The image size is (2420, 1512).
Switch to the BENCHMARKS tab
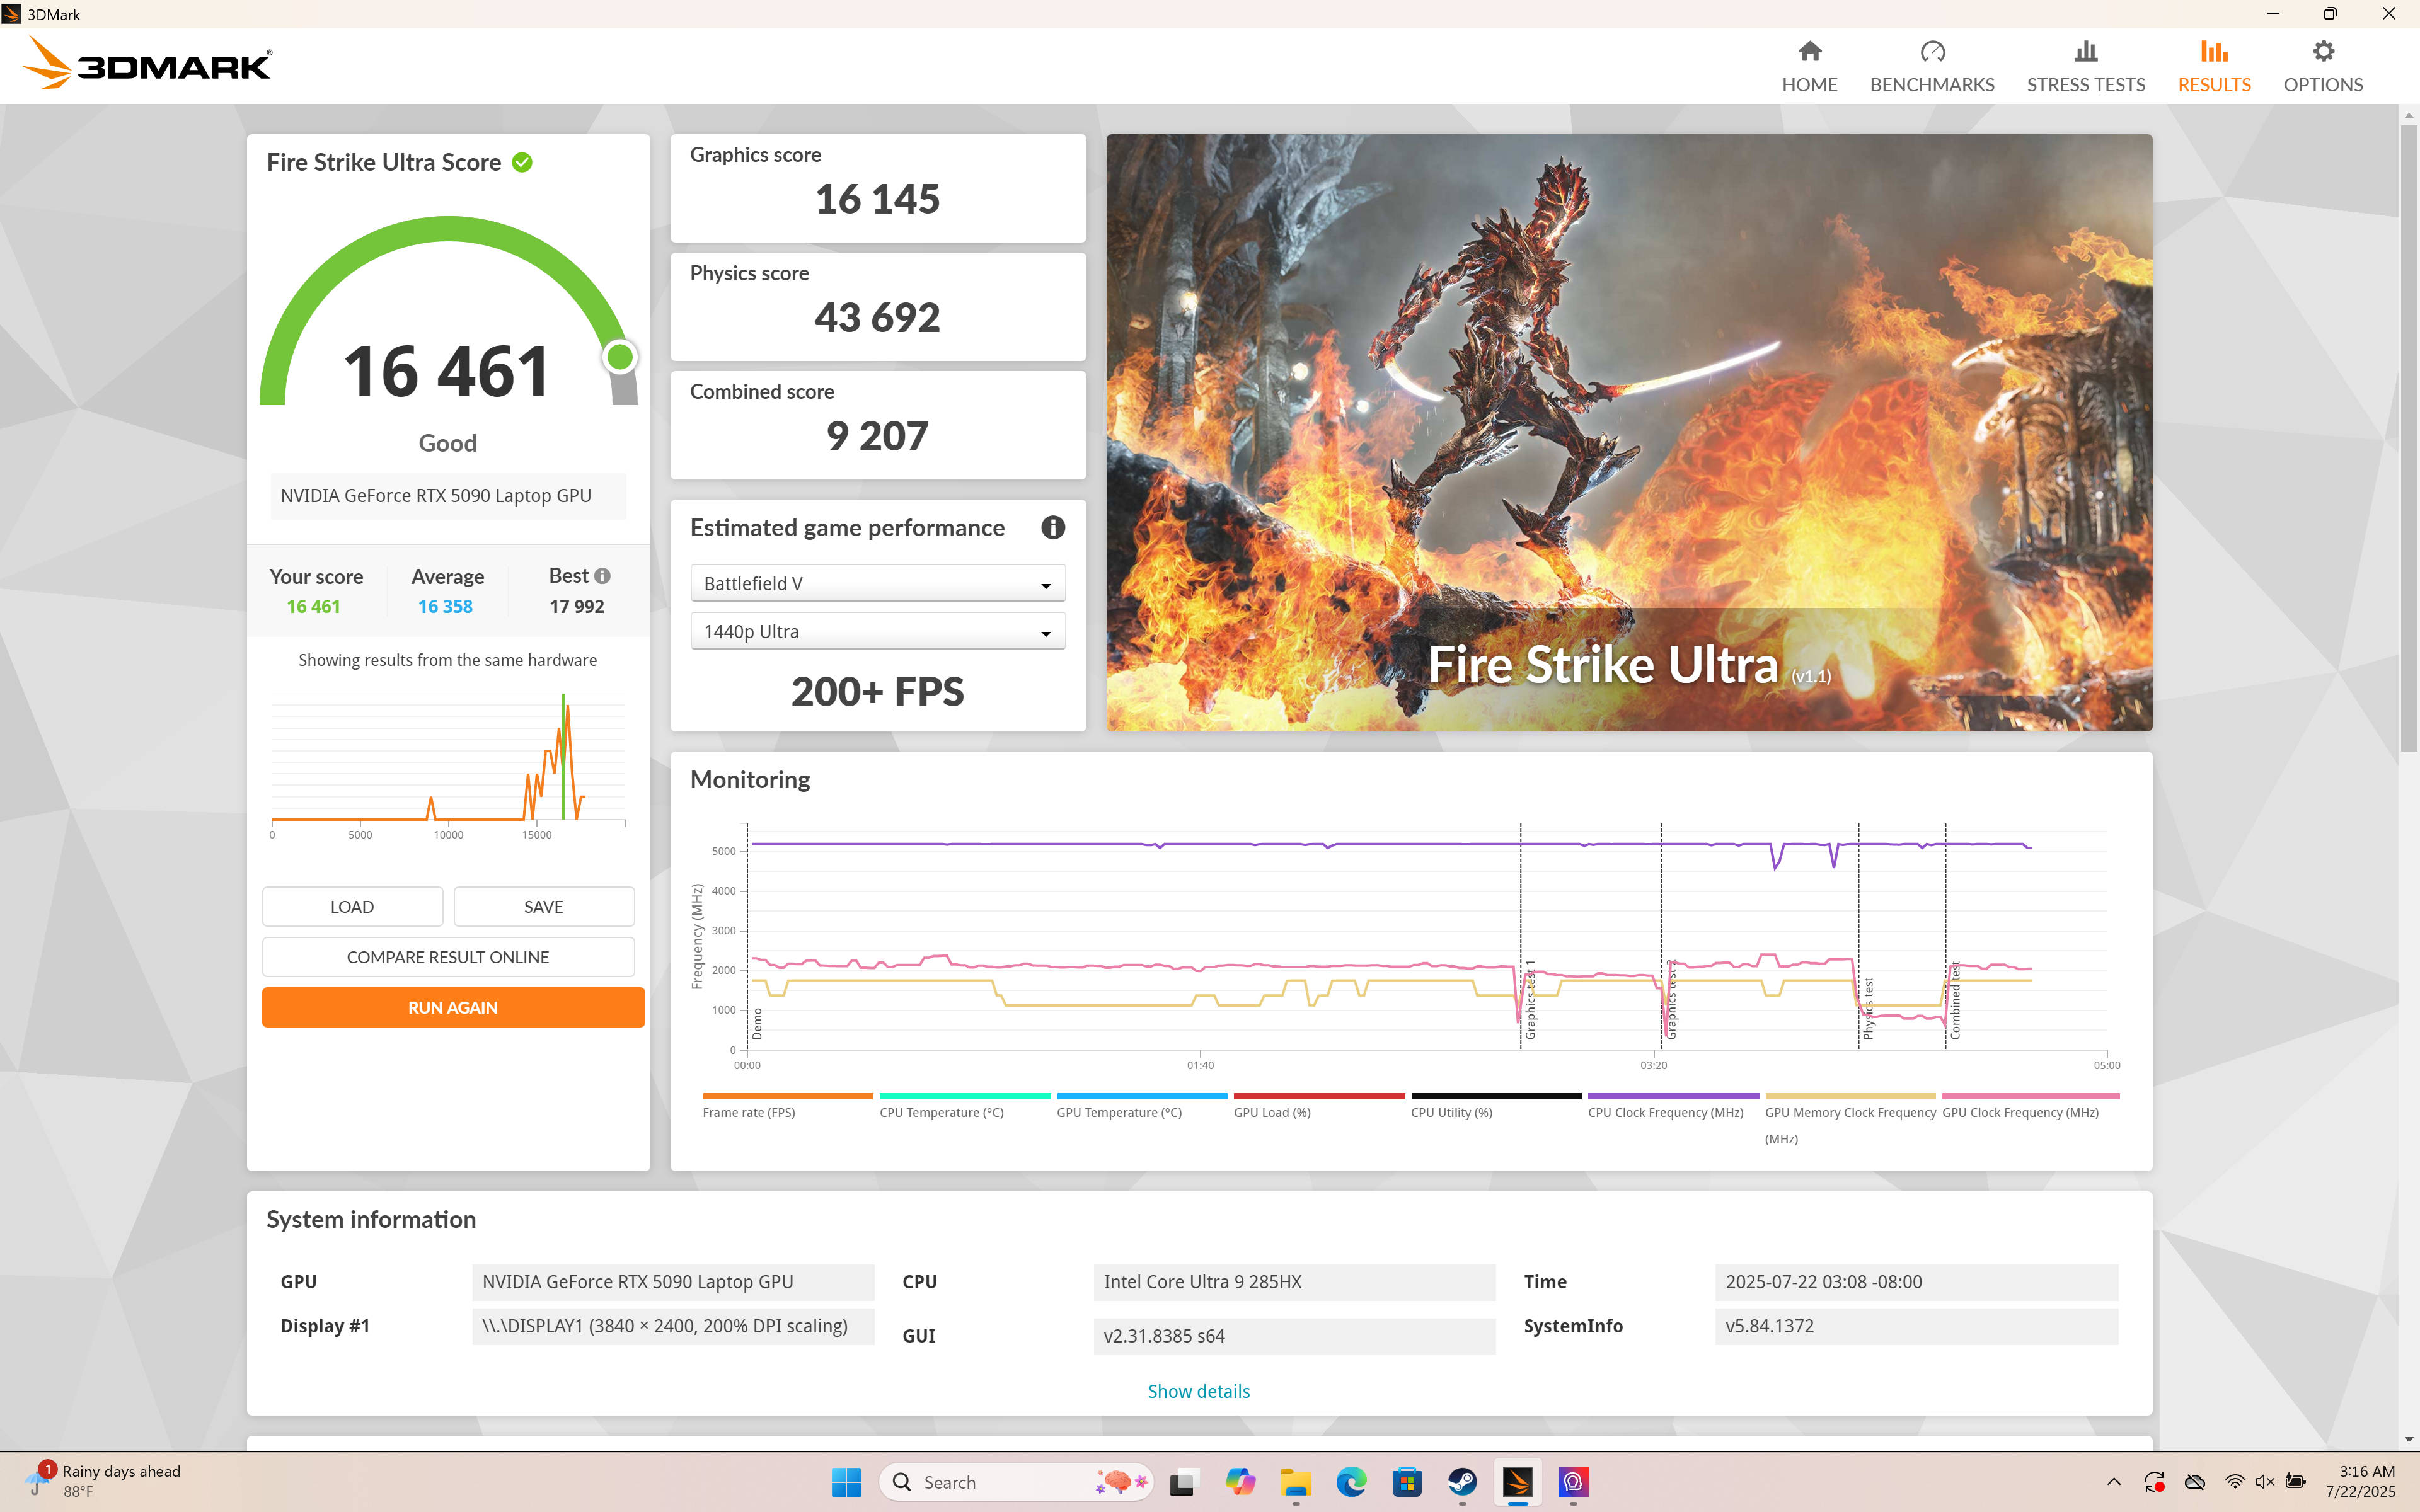point(1931,66)
